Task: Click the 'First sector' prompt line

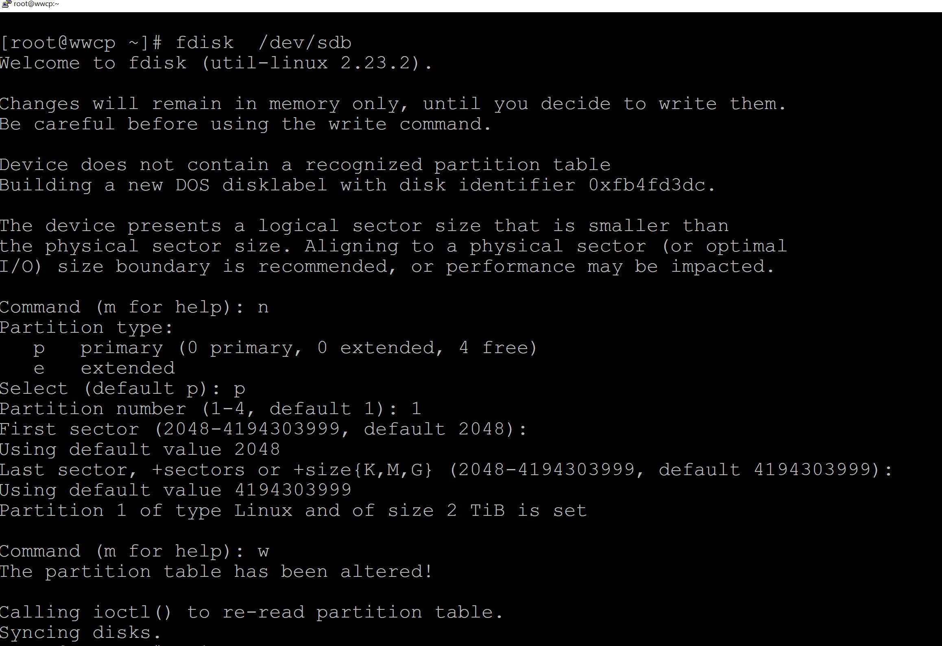Action: pos(263,429)
